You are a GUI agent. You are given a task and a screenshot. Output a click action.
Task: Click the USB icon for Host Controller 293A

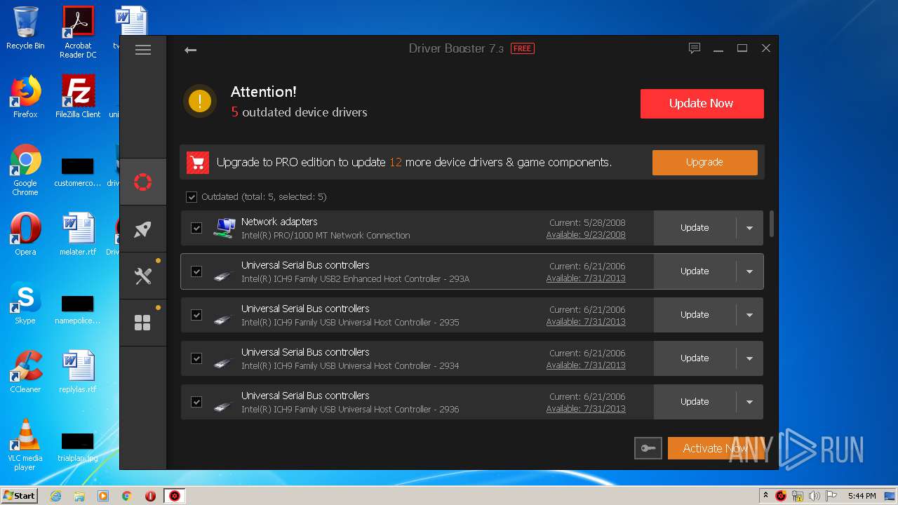[222, 276]
